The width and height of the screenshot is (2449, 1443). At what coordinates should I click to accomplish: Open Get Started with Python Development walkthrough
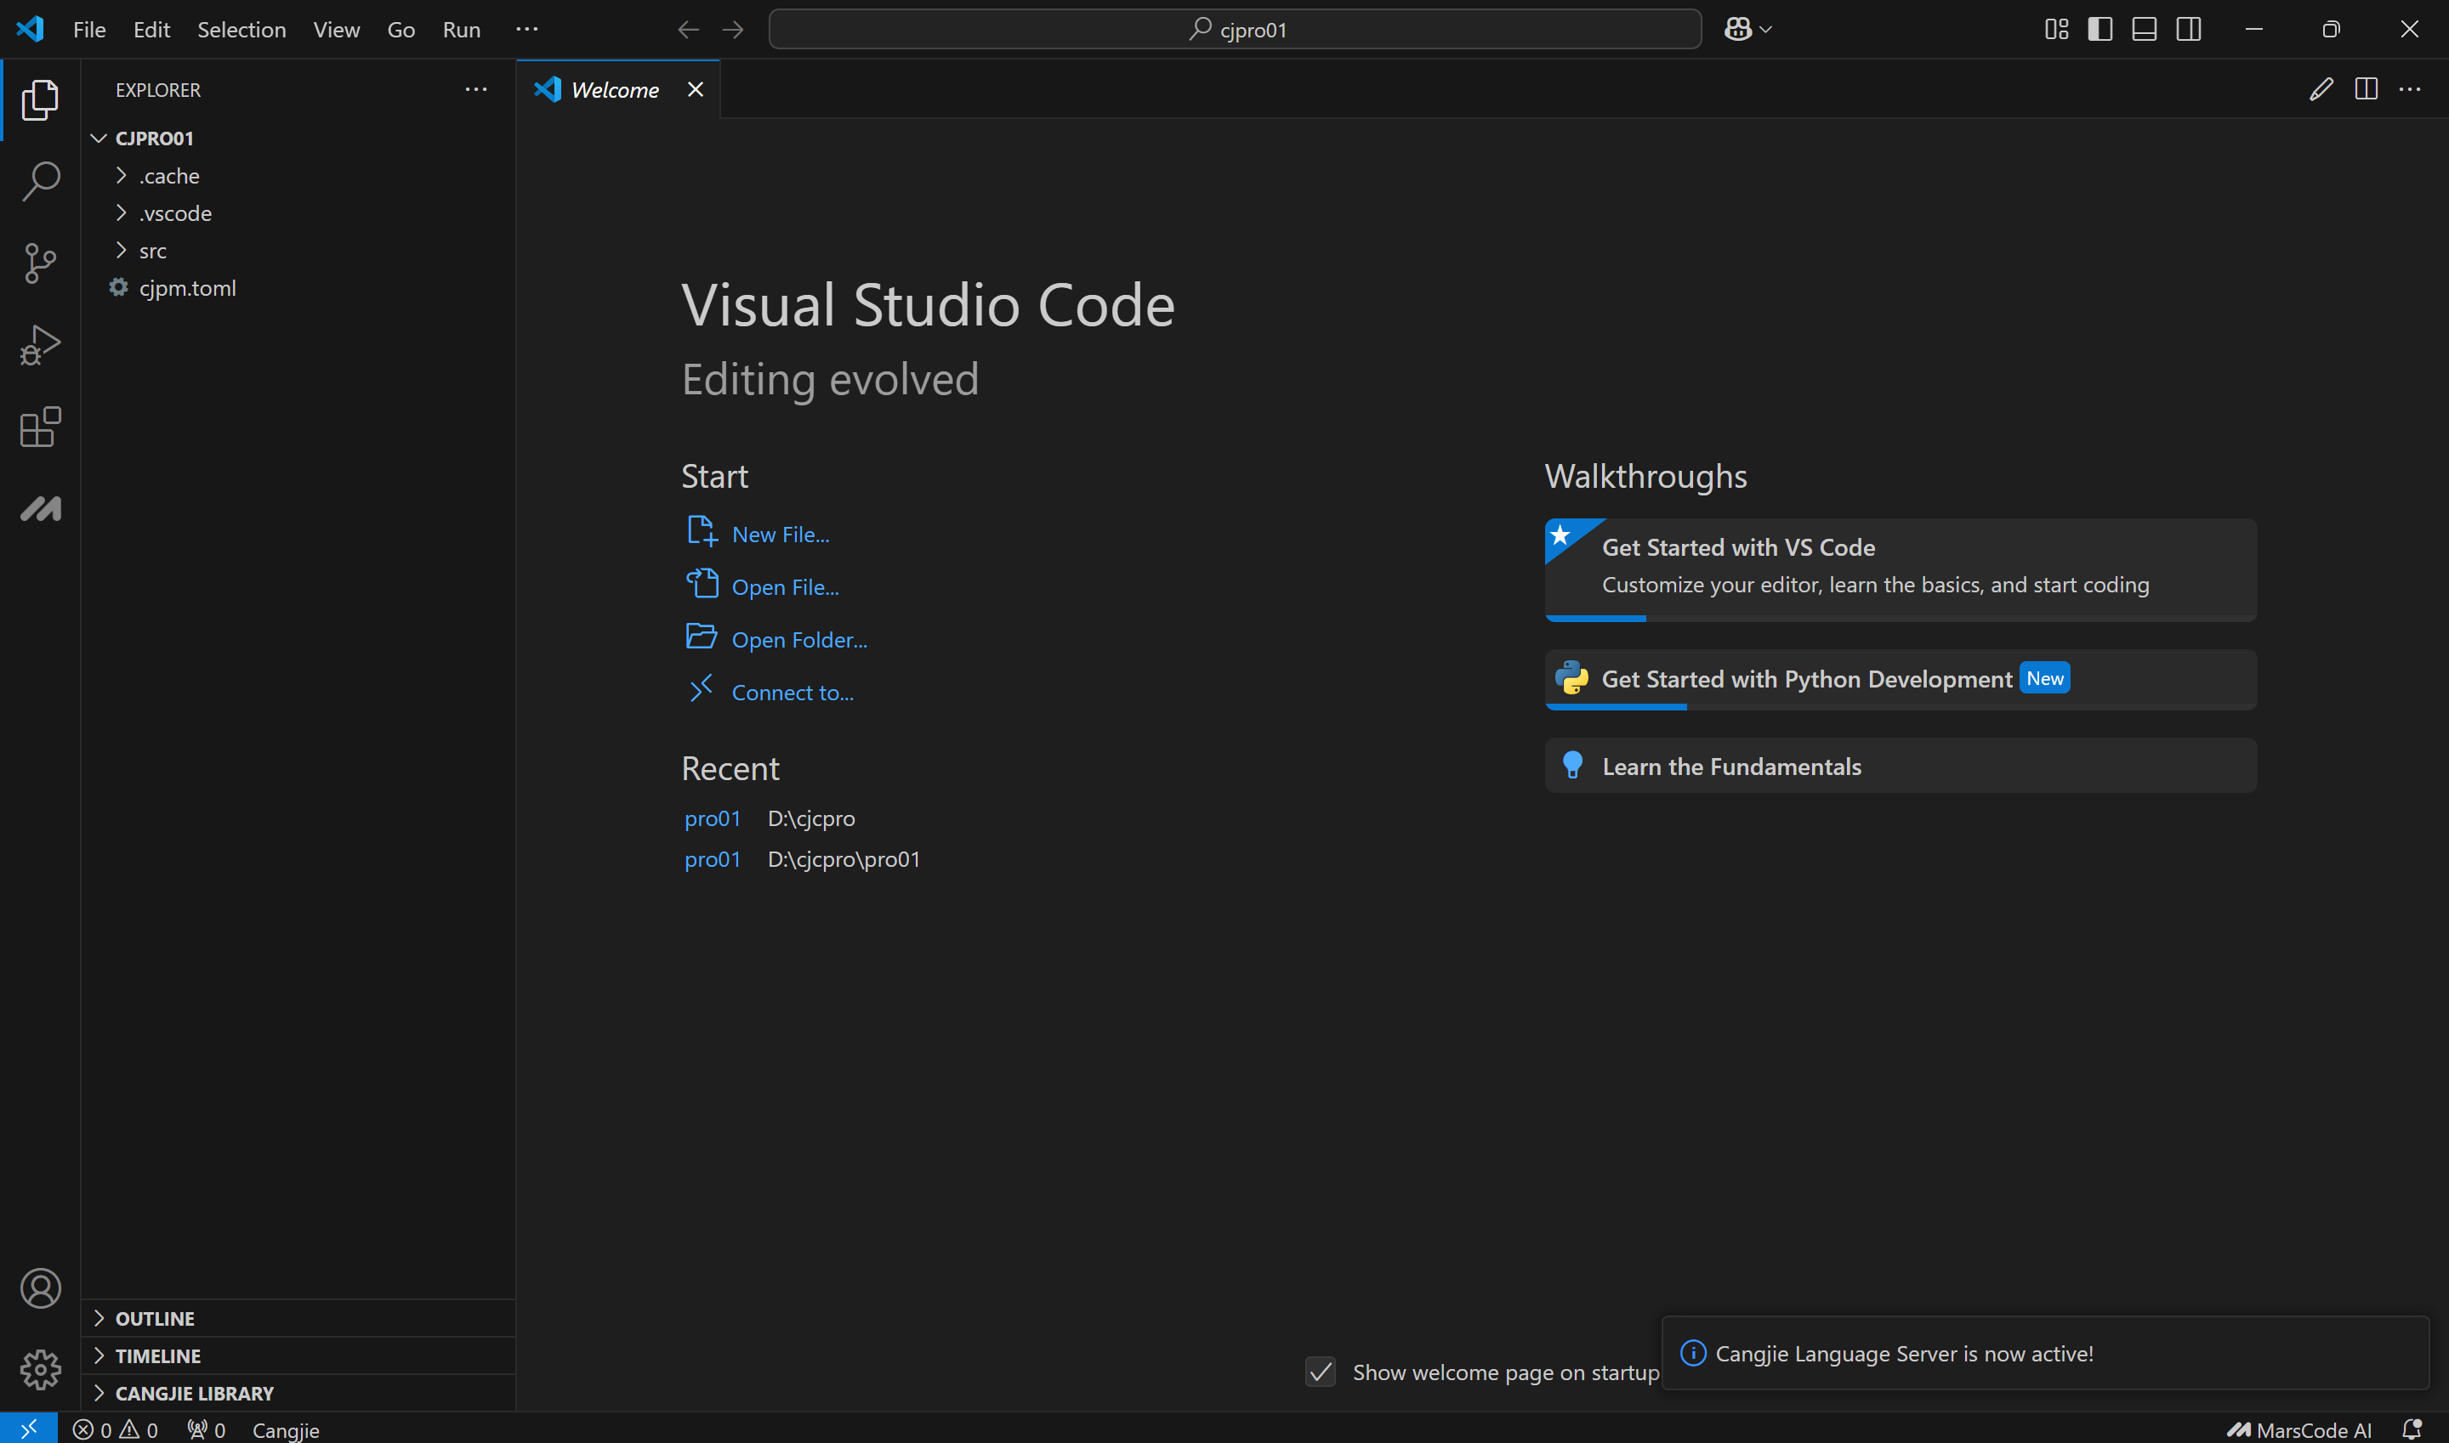point(1901,679)
